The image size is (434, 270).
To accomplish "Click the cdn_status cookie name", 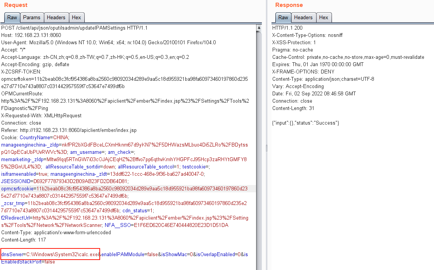I will tap(134, 211).
